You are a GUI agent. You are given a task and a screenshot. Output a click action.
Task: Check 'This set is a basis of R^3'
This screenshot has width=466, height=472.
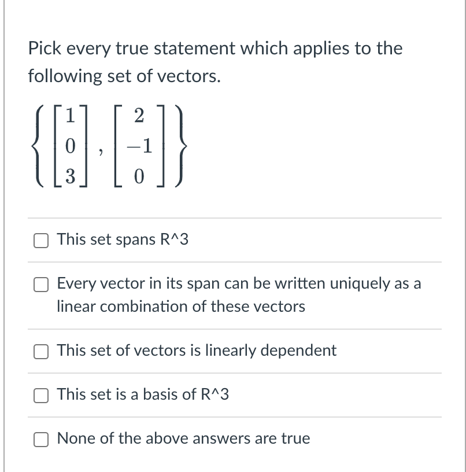coord(41,395)
